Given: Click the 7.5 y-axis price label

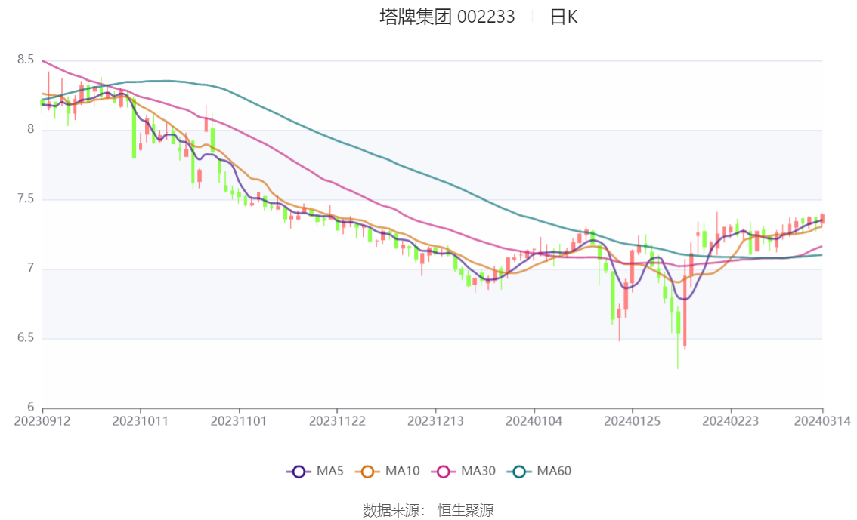Looking at the screenshot, I should (26, 198).
